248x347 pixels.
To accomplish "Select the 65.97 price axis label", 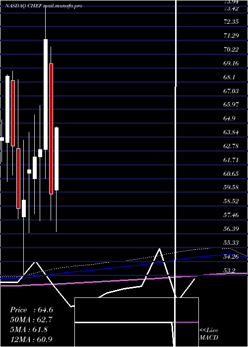I will pyautogui.click(x=231, y=105).
